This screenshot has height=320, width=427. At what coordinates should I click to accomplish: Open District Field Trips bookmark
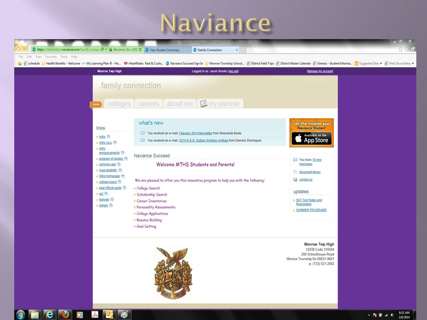(260, 64)
